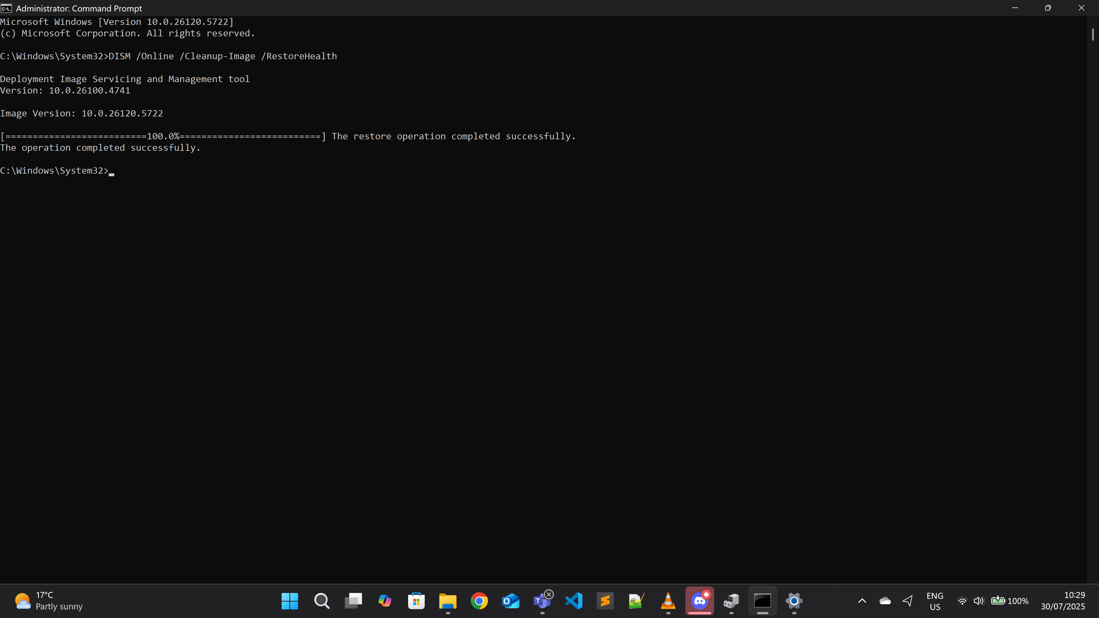This screenshot has width=1099, height=618.
Task: Open Wi-Fi network quick settings
Action: 962,601
